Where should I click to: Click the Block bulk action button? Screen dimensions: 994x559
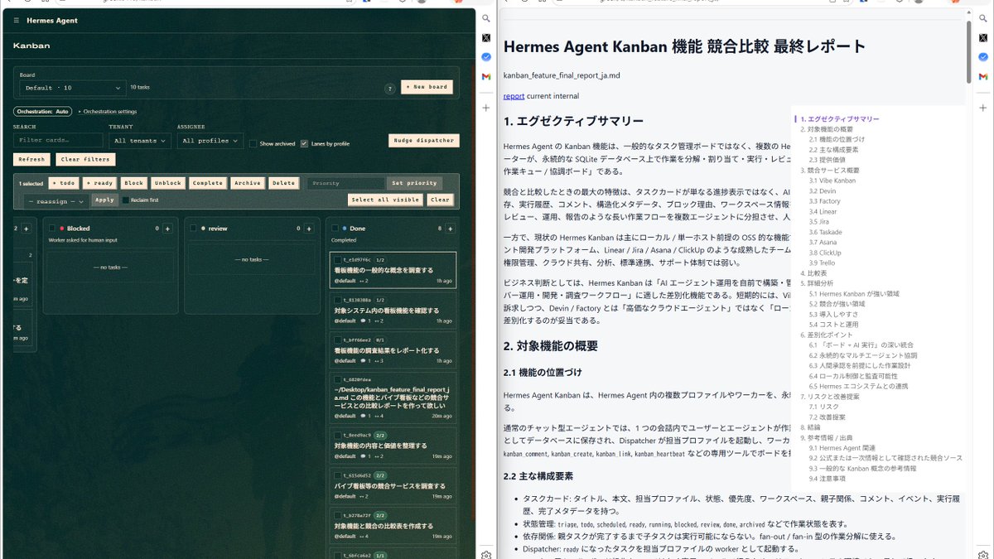(x=133, y=183)
